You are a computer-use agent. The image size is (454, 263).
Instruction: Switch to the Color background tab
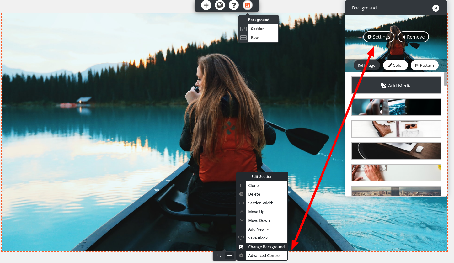tap(395, 65)
